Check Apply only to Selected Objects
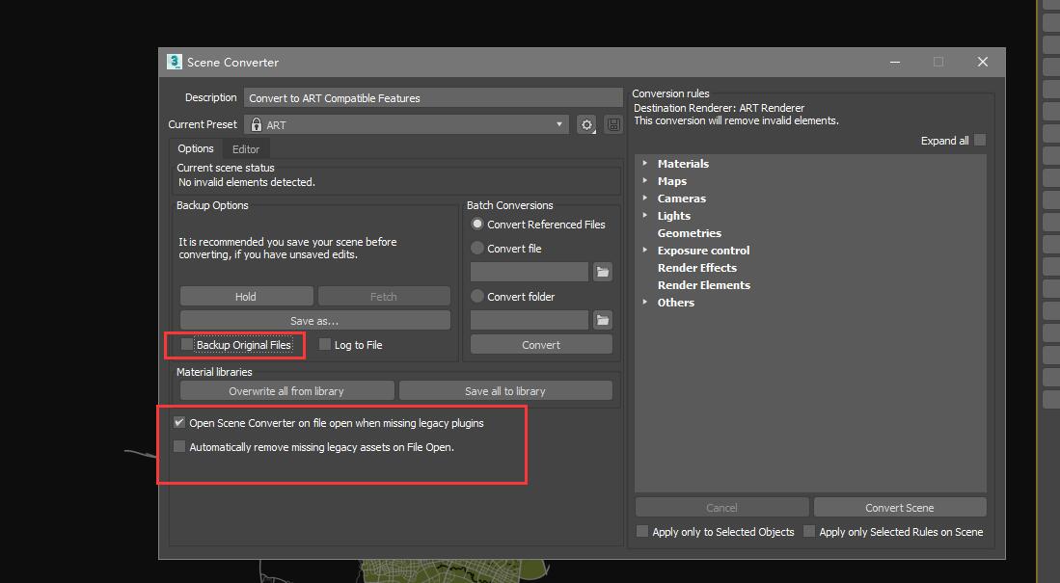This screenshot has width=1060, height=583. tap(642, 532)
